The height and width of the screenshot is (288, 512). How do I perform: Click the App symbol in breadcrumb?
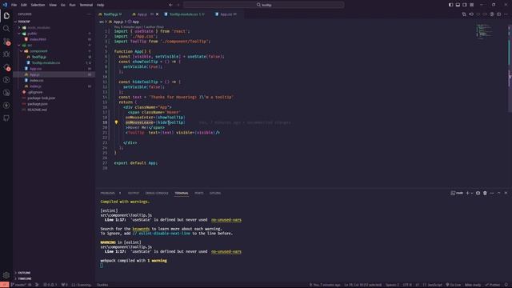(x=135, y=22)
